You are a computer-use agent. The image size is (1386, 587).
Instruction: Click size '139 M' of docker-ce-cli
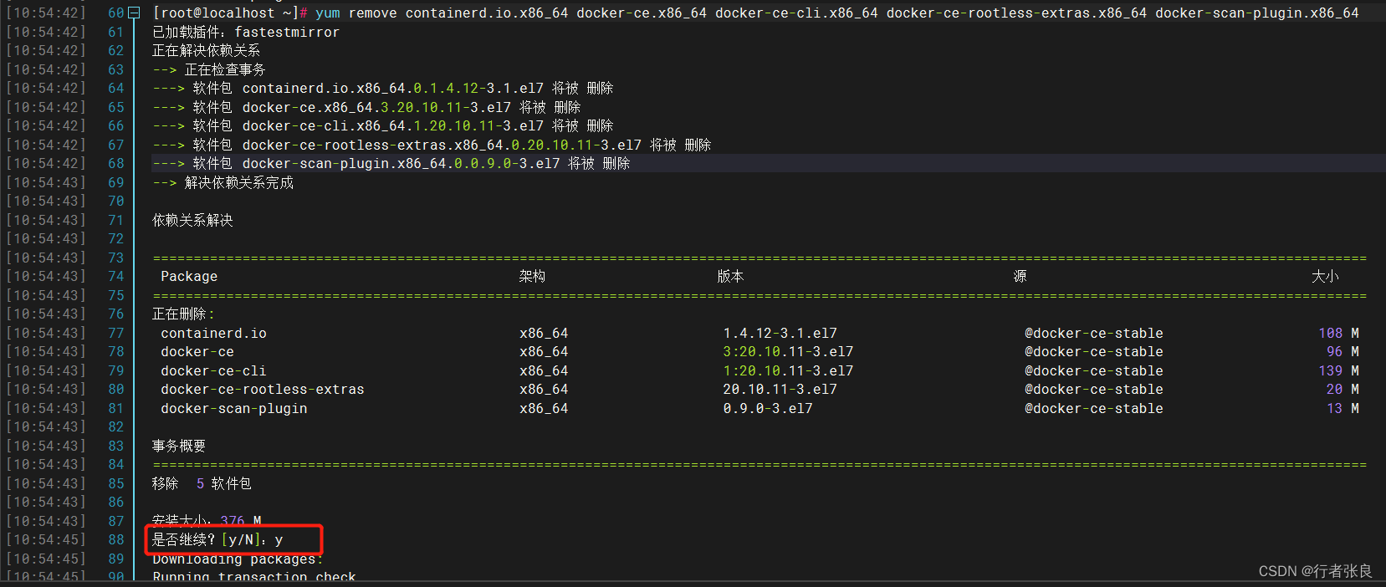[1339, 371]
